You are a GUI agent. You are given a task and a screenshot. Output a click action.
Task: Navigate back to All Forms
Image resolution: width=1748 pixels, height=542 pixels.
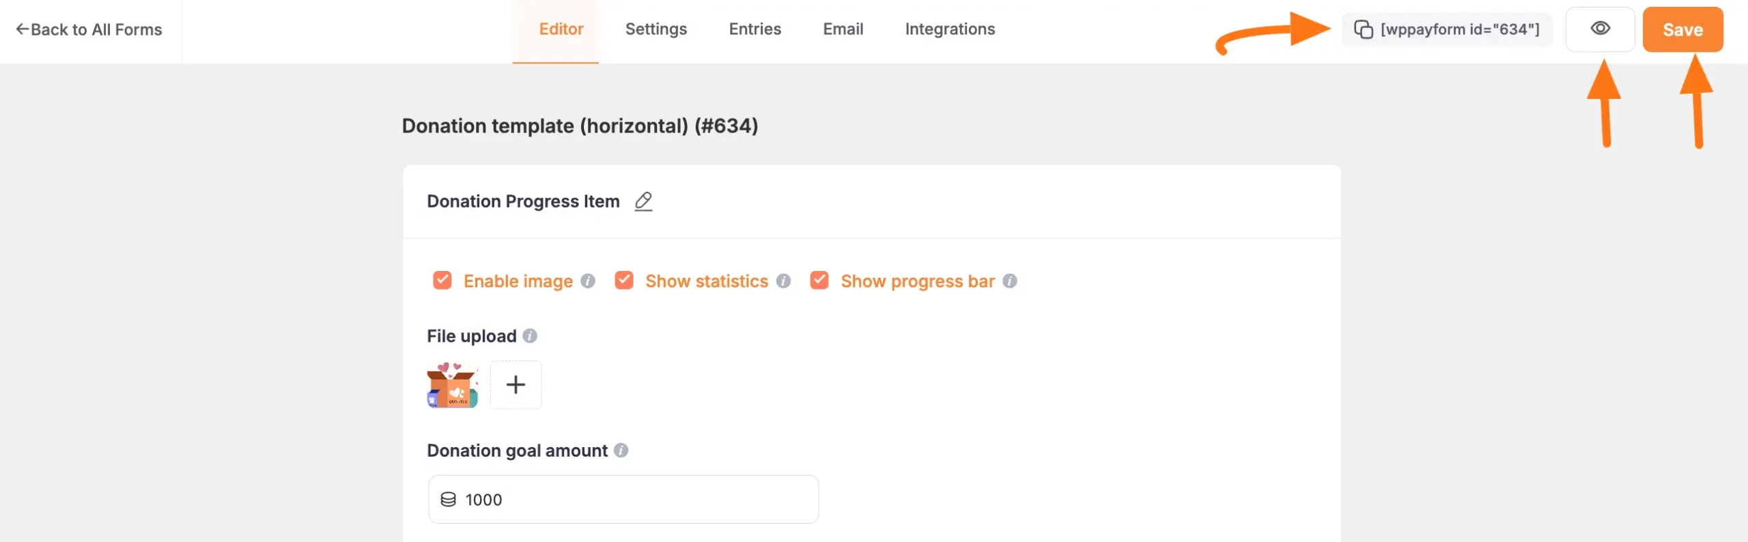click(x=89, y=29)
